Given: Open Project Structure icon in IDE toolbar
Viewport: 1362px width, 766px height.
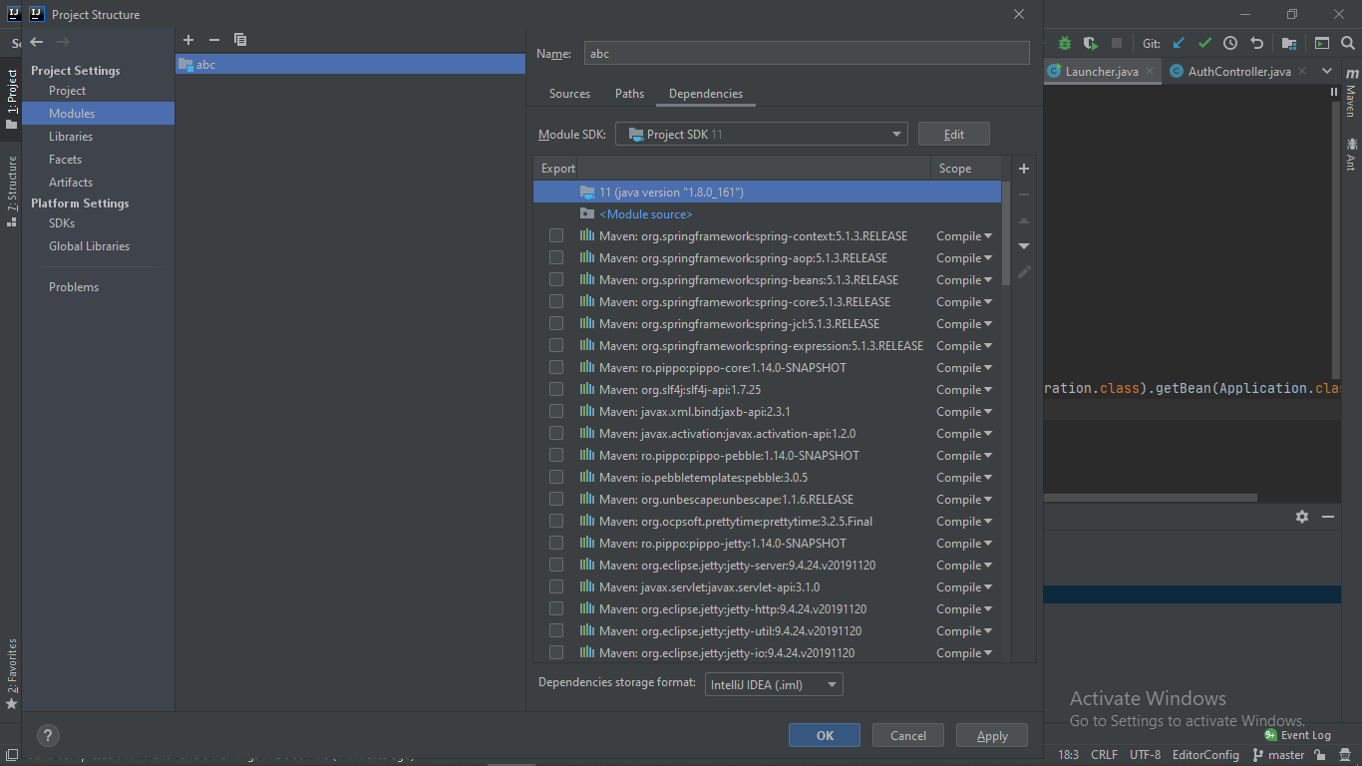Looking at the screenshot, I should [1289, 43].
